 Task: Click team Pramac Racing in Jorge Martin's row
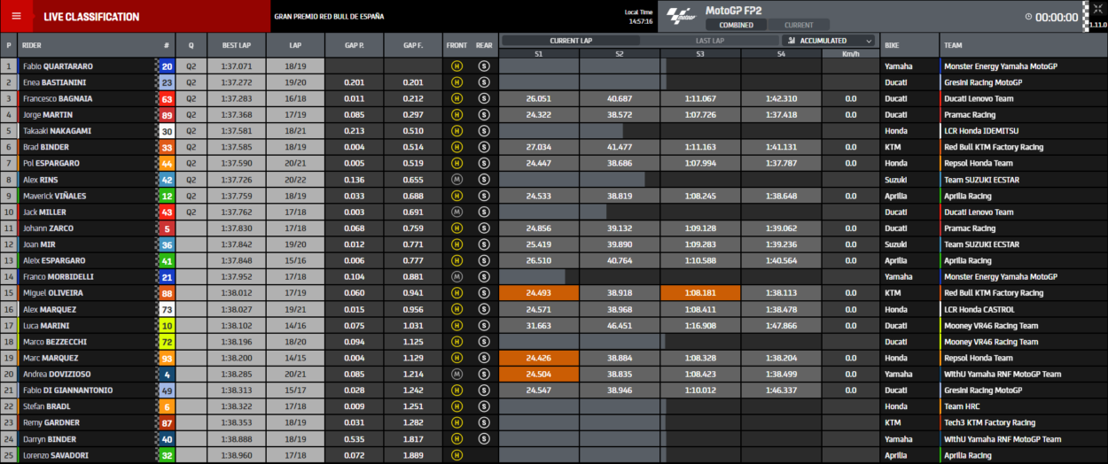coord(968,115)
